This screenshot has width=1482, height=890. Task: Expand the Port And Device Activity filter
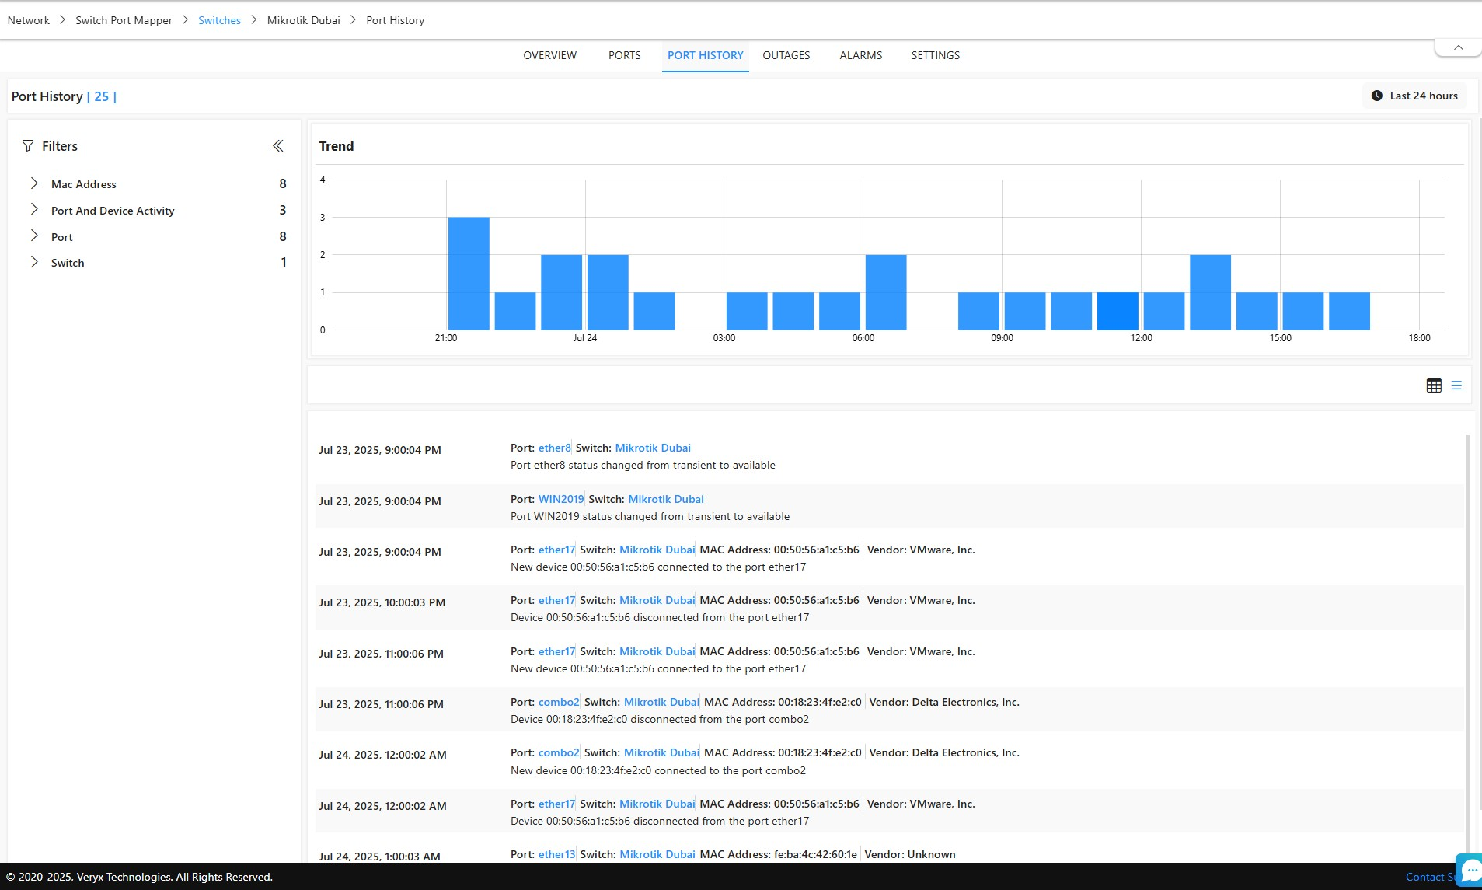coord(34,210)
